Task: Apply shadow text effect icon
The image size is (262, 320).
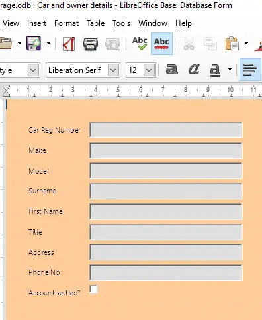Action: [x=172, y=70]
